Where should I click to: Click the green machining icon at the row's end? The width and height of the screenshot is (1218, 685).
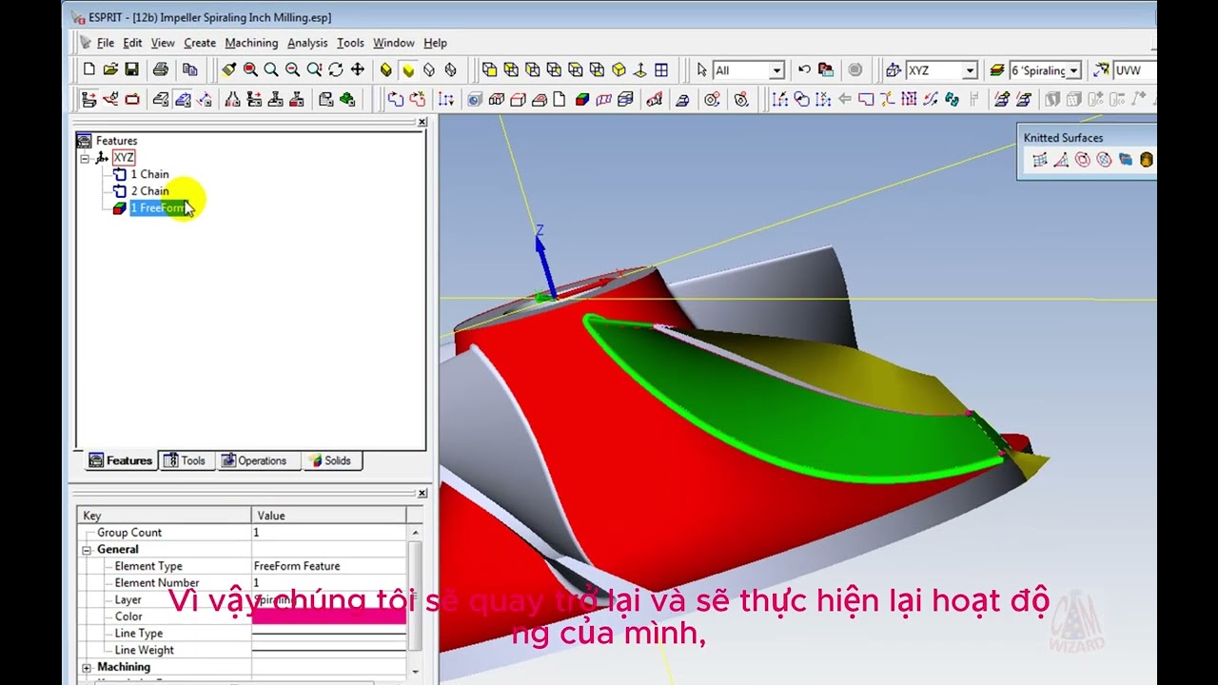[347, 99]
